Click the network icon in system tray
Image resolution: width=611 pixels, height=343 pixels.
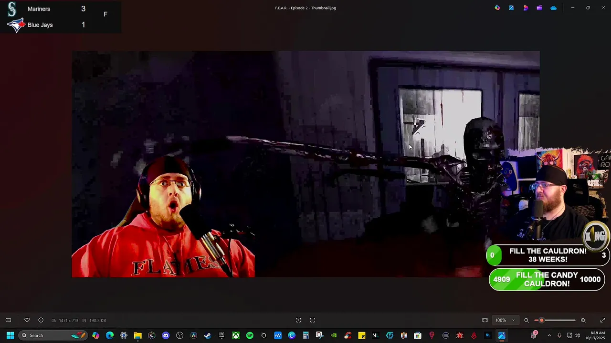[x=569, y=335]
